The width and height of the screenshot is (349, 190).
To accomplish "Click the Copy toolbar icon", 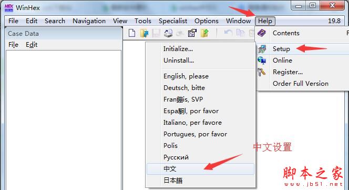I will click(x=240, y=33).
